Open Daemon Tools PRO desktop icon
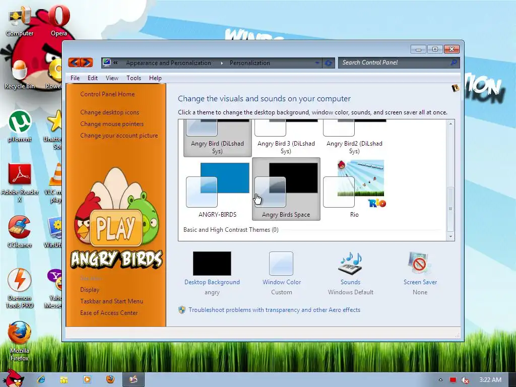 click(20, 289)
